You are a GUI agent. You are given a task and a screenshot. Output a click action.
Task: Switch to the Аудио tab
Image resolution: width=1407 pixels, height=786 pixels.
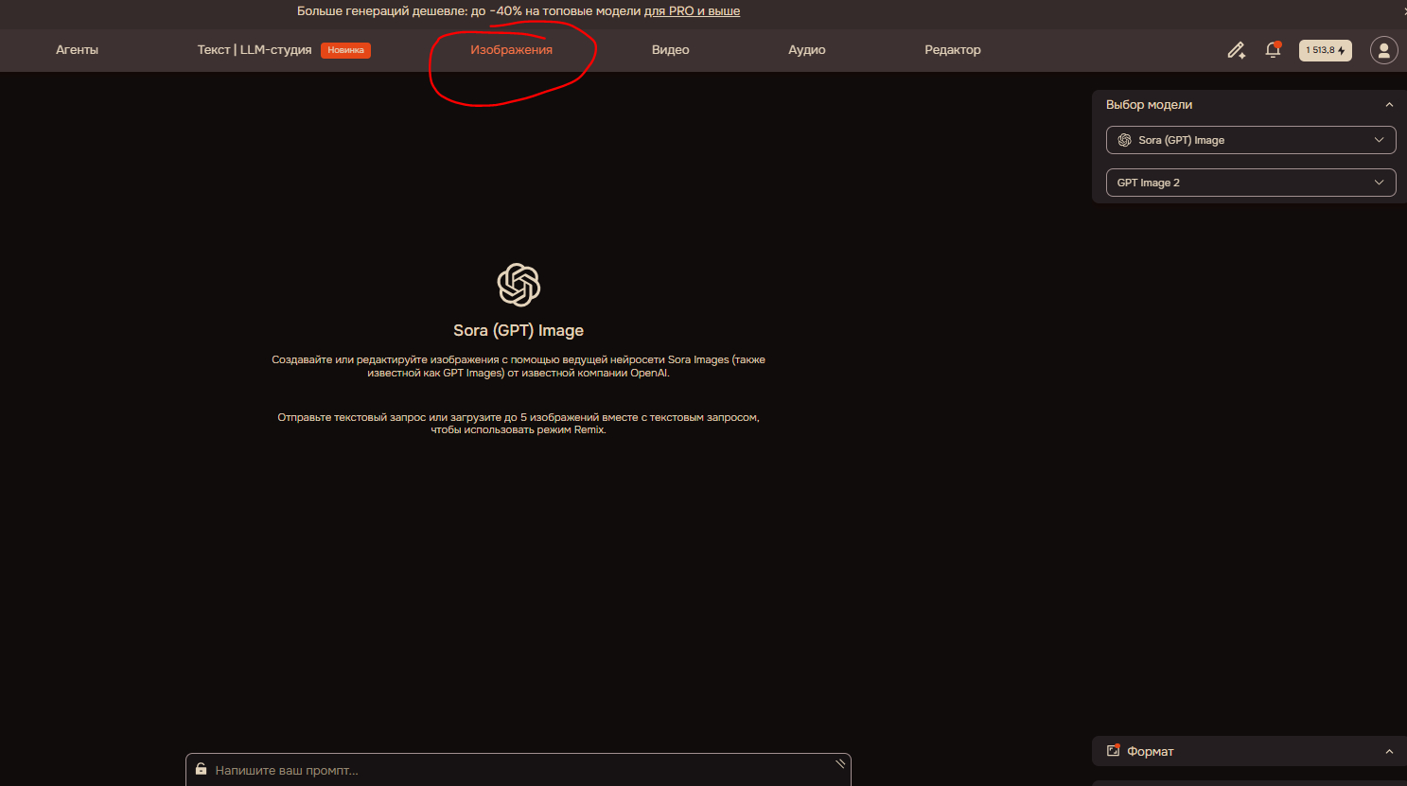coord(807,50)
